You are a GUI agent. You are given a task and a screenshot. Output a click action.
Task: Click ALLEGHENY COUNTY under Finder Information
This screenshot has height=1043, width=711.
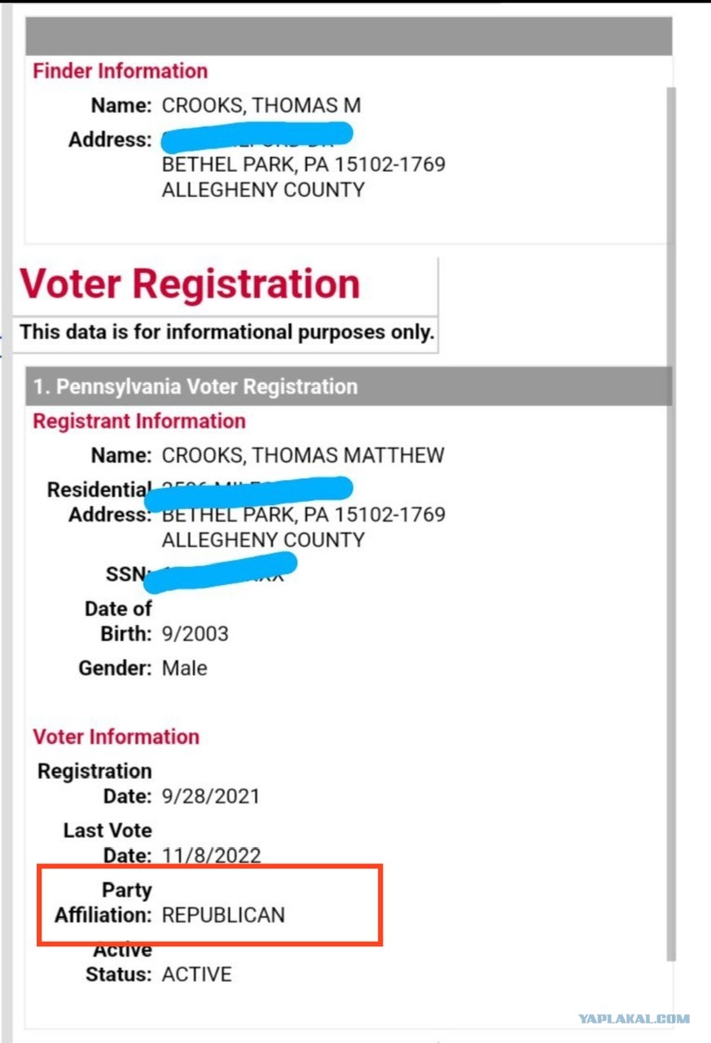[x=263, y=190]
